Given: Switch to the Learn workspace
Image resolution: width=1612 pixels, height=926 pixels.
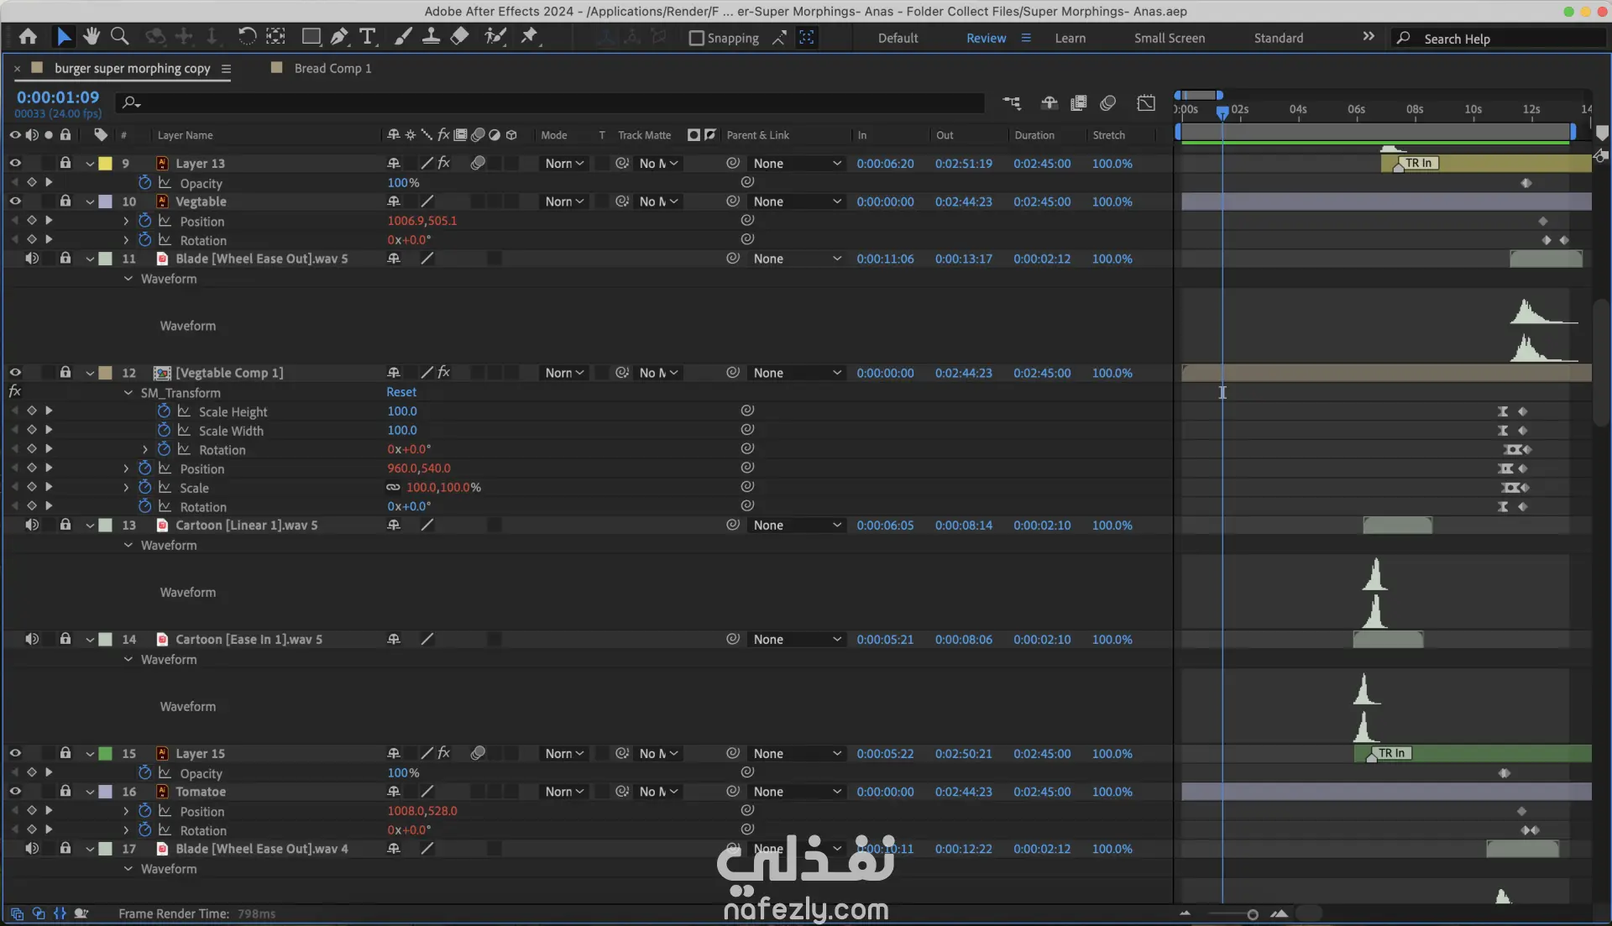Looking at the screenshot, I should click(x=1070, y=38).
